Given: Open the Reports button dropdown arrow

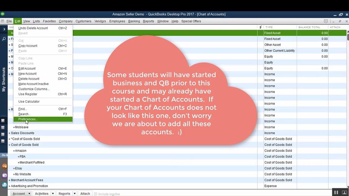Looking at the screenshot, I should coord(74,194).
